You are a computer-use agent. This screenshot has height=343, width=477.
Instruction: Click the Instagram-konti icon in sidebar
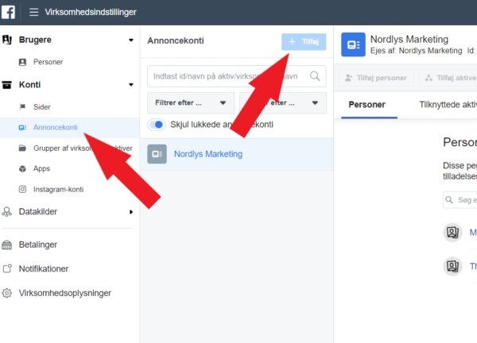click(x=22, y=189)
